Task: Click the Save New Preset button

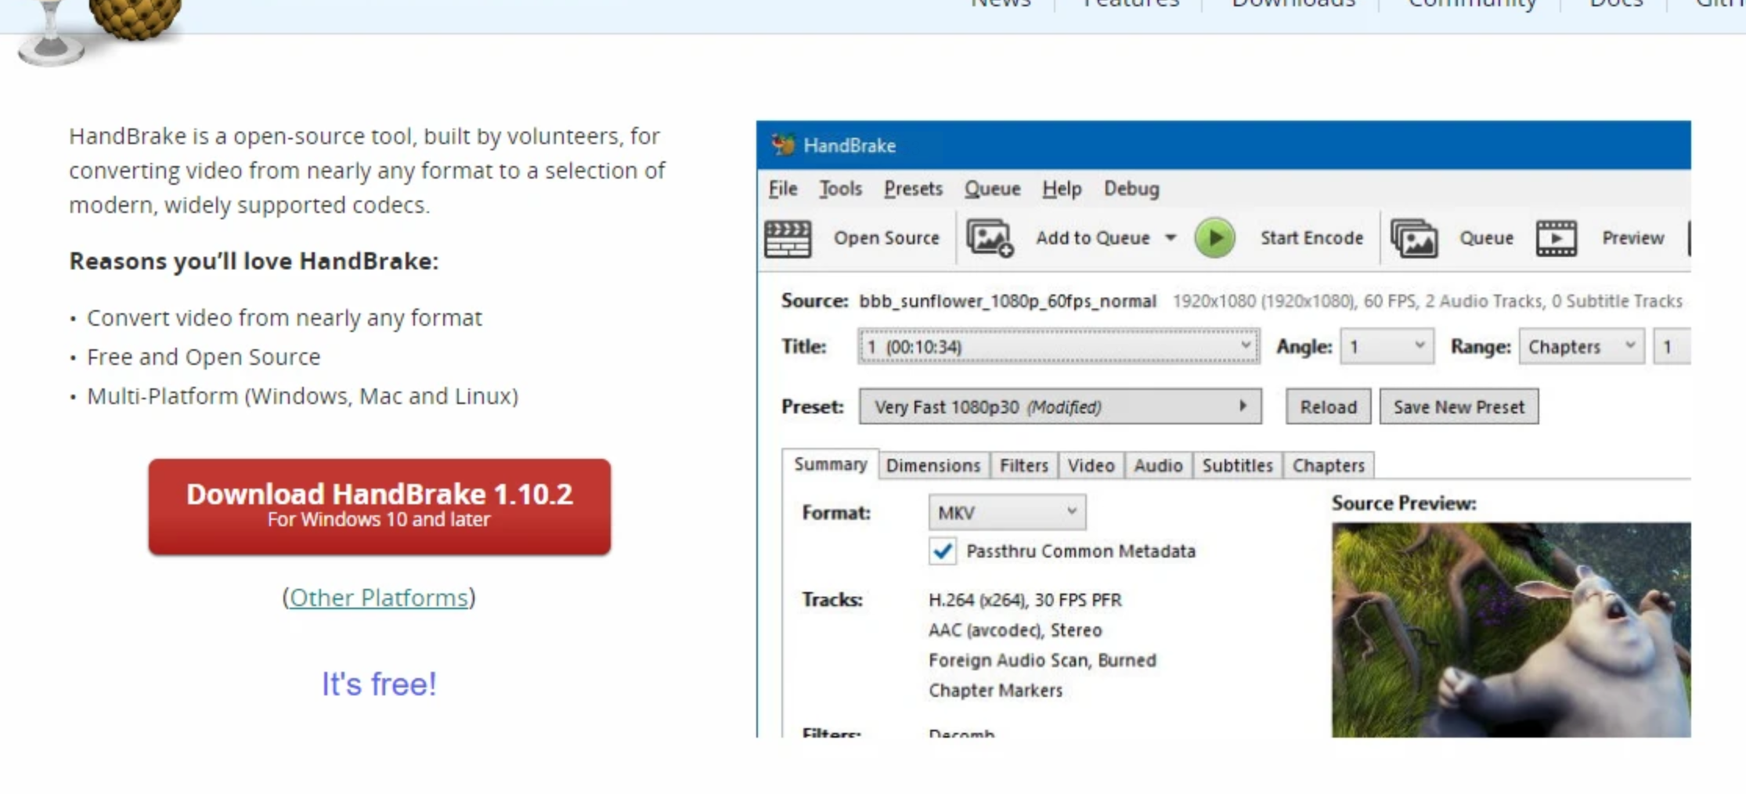Action: point(1459,406)
